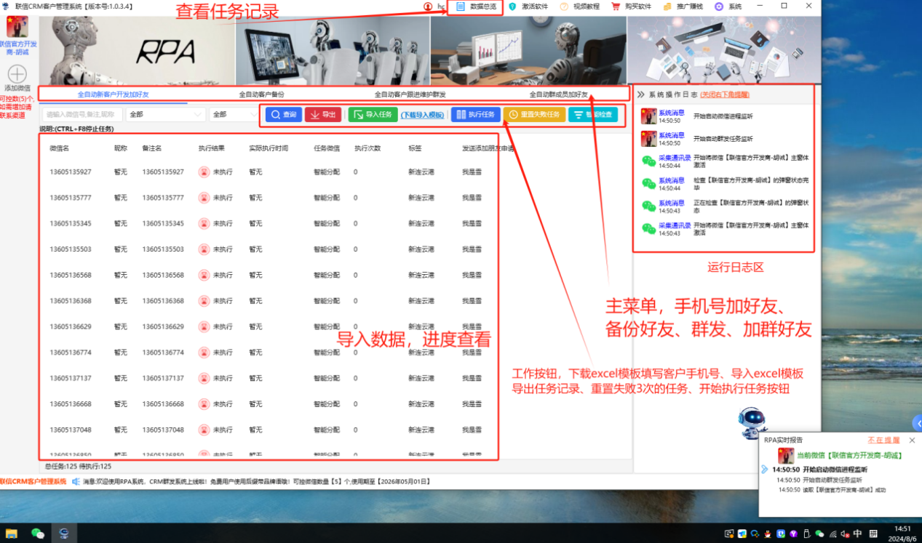This screenshot has height=543, width=922.
Task: Click 备注名 cell 13605136668
Action: 163,404
